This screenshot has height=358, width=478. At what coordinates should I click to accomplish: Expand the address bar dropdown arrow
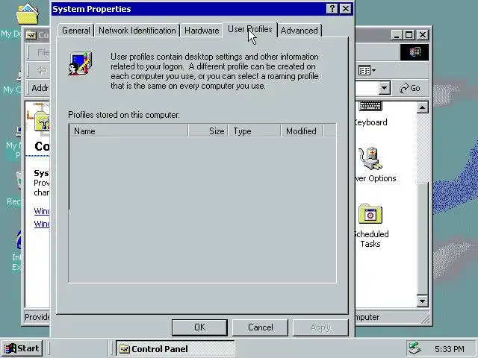(385, 88)
